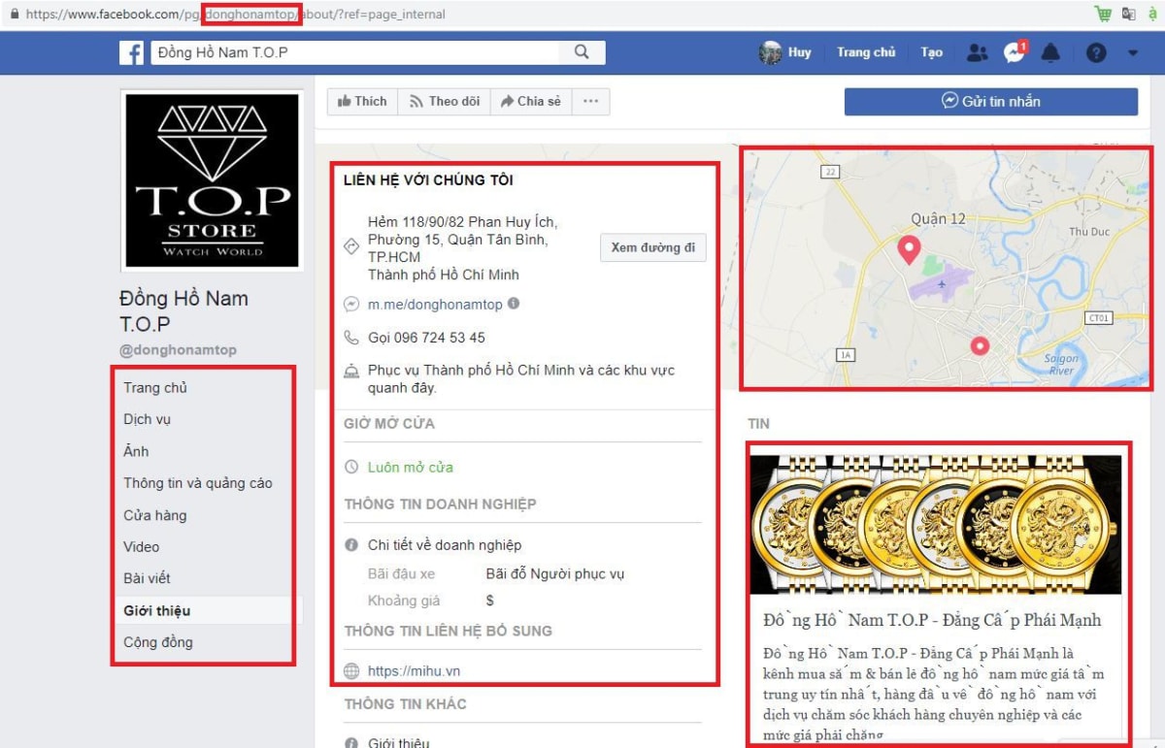Click the translate extension icon in browser

click(x=1129, y=14)
